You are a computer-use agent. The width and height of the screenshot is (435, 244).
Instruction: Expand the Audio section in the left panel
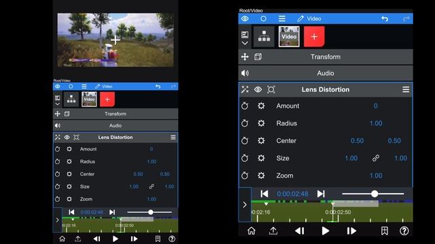116,125
